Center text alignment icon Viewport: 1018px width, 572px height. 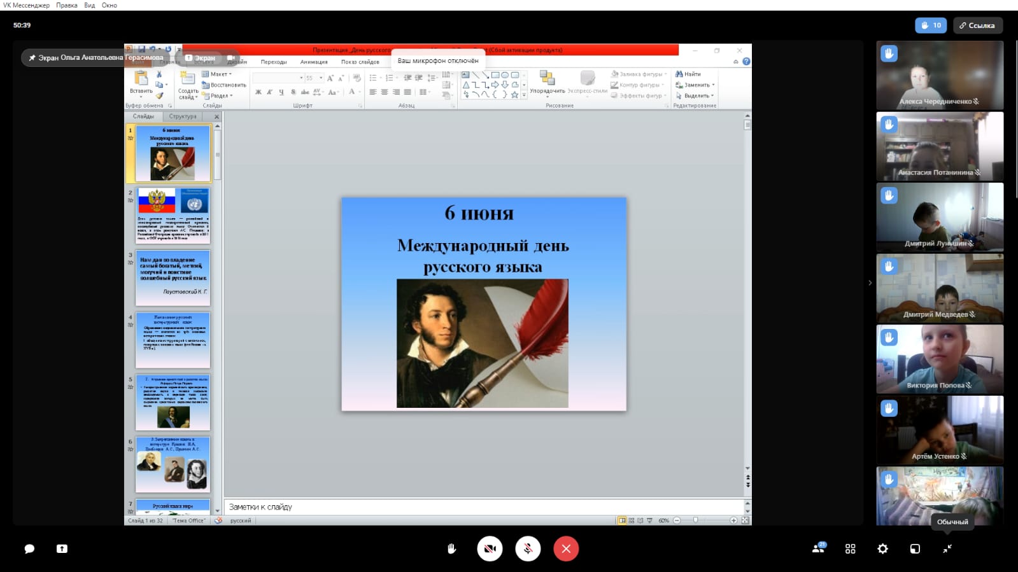pyautogui.click(x=385, y=92)
